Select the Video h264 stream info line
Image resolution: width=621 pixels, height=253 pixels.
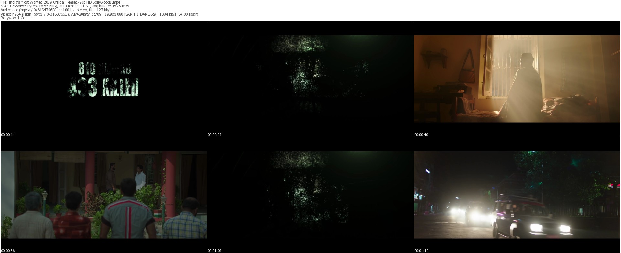point(100,14)
